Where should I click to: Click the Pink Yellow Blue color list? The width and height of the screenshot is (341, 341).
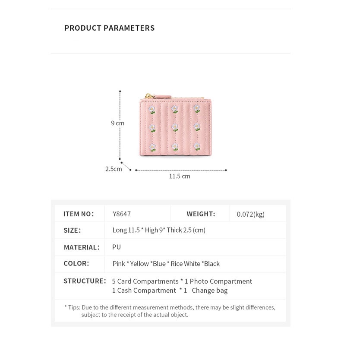166,264
